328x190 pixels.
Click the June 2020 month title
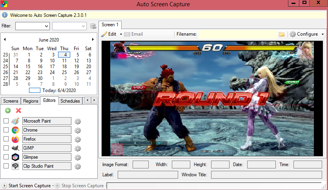pos(49,40)
